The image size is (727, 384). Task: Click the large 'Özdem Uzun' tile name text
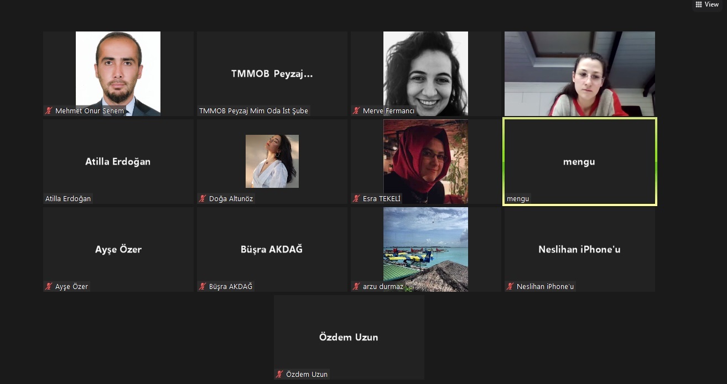point(349,337)
